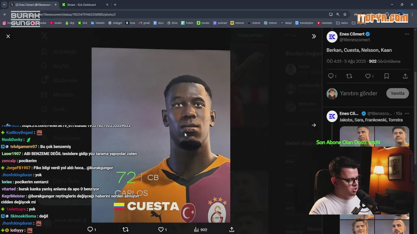Image resolution: width=417 pixels, height=234 pixels.
Task: Close the Kick Dashboard tab
Action: click(107, 5)
